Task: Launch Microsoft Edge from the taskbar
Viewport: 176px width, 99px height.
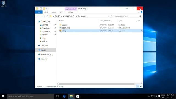Action: point(64,96)
